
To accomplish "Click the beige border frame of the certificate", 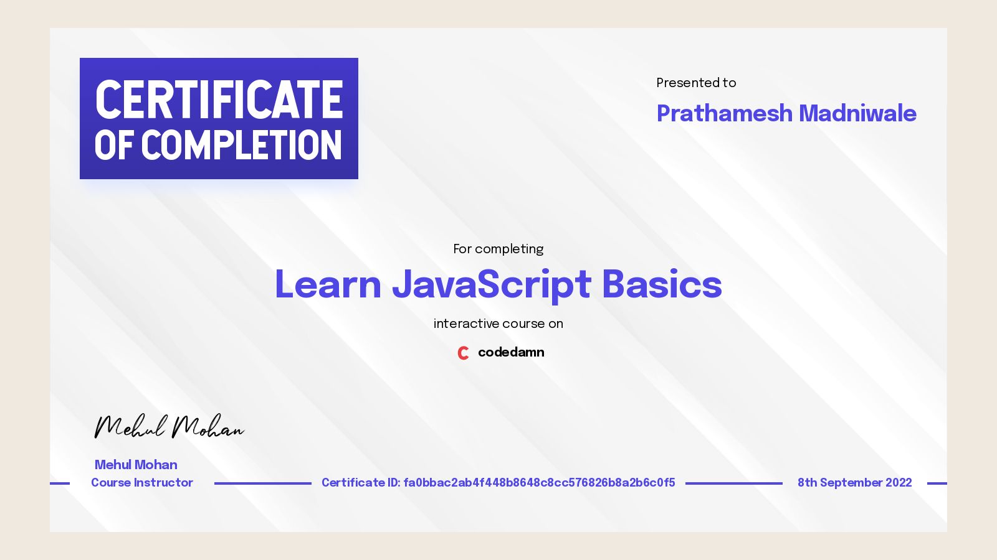I will pos(25,280).
